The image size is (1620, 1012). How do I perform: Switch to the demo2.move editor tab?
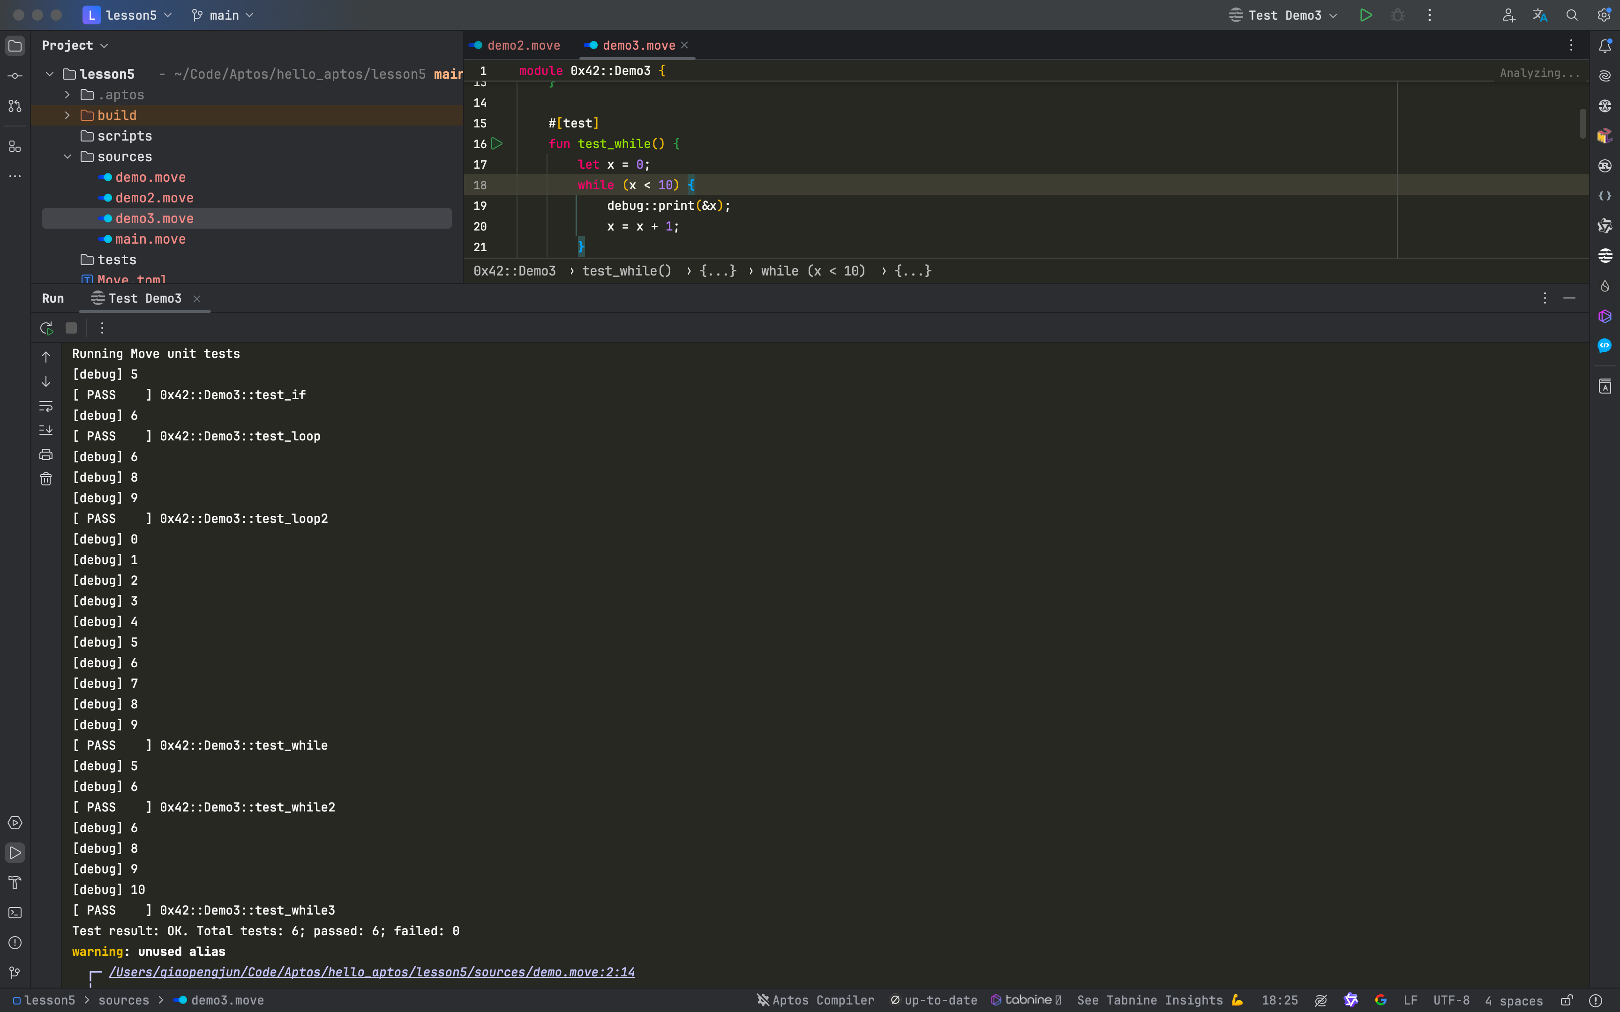(x=515, y=45)
